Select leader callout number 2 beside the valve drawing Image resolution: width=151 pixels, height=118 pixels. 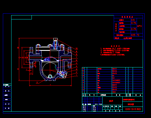[77, 72]
